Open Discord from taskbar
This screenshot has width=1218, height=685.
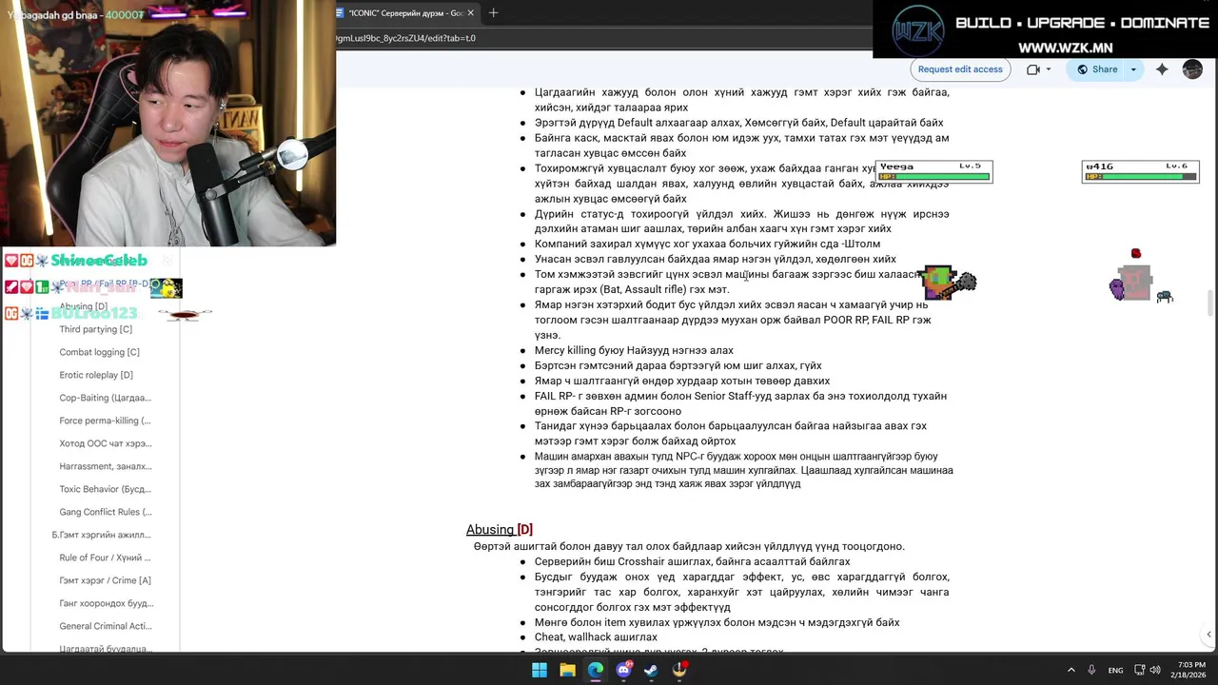[623, 670]
